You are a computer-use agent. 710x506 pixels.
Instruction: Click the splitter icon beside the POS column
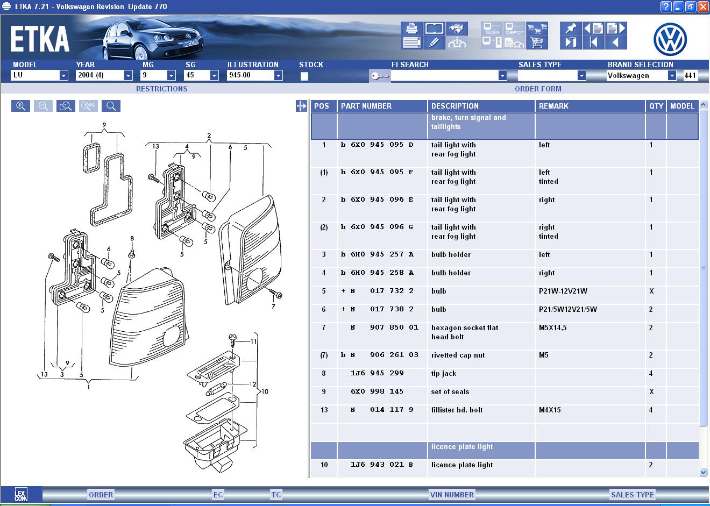coord(301,106)
